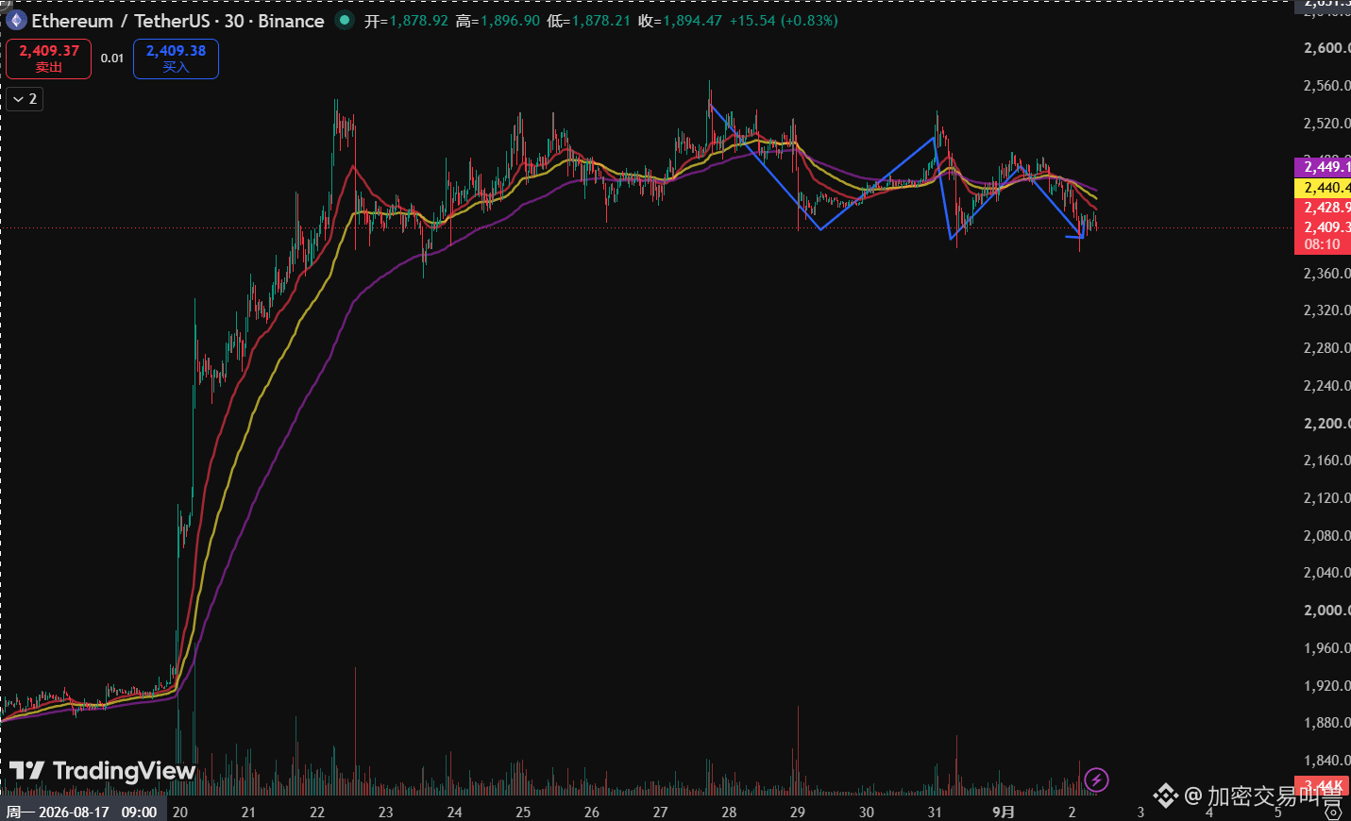Click the yellow 2,440 moving average price label

[x=1323, y=188]
